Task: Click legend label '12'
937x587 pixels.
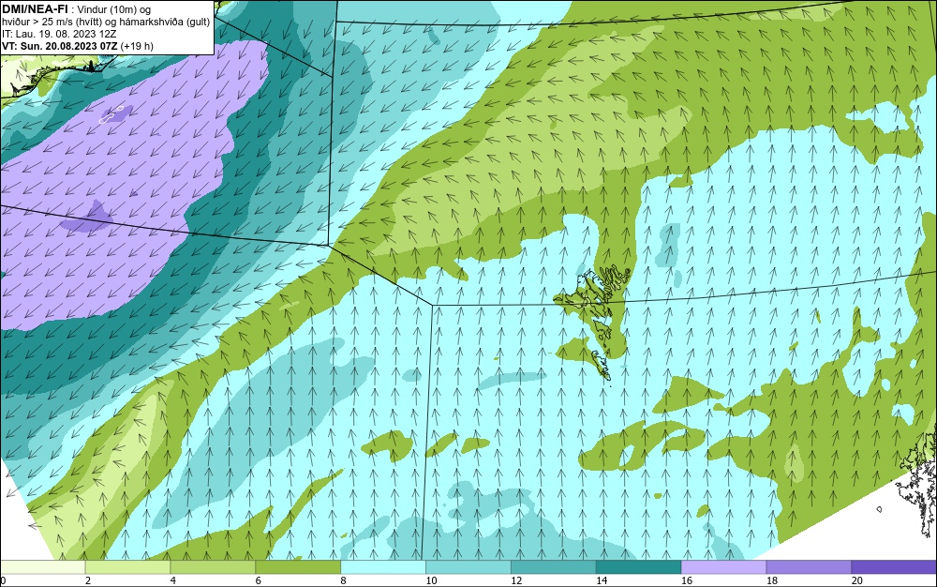Action: click(x=516, y=580)
